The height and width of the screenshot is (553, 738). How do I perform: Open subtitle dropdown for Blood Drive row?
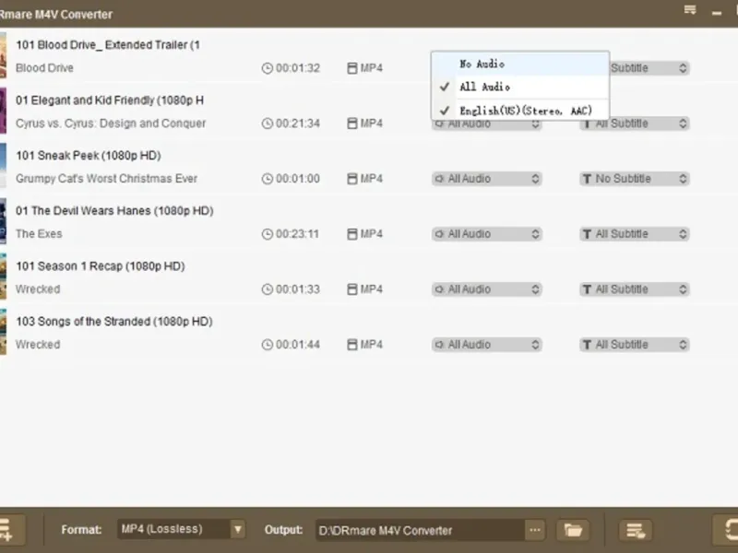point(649,68)
